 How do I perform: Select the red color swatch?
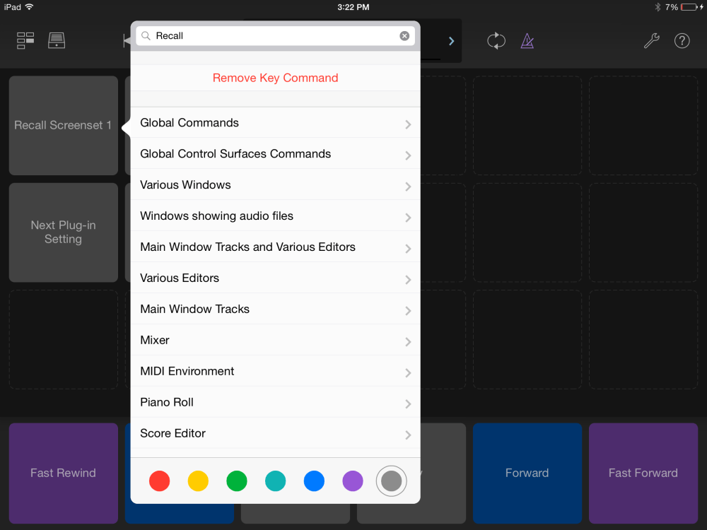[x=159, y=481]
